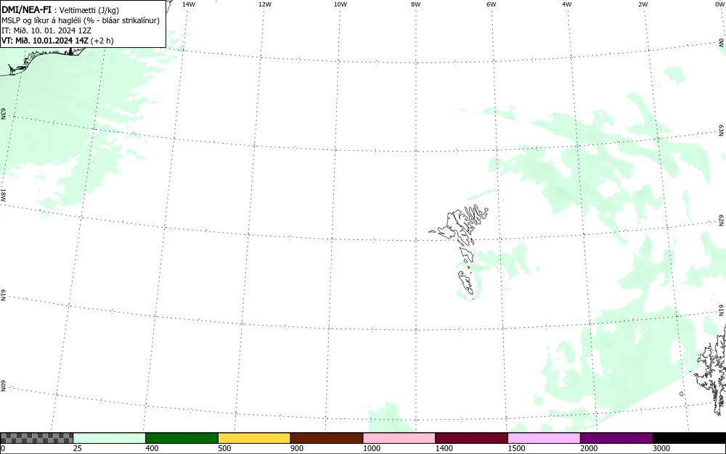The image size is (726, 454).
Task: Click the dark maroon 1400-1500 legend swatch
Action: [x=471, y=438]
